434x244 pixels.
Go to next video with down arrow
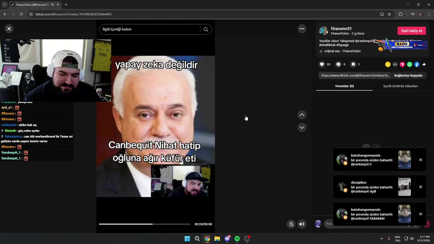coord(302,127)
